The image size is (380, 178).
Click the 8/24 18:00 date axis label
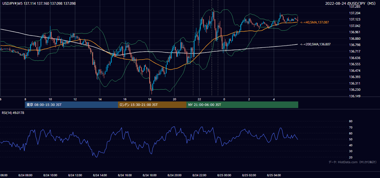[x=150, y=175]
